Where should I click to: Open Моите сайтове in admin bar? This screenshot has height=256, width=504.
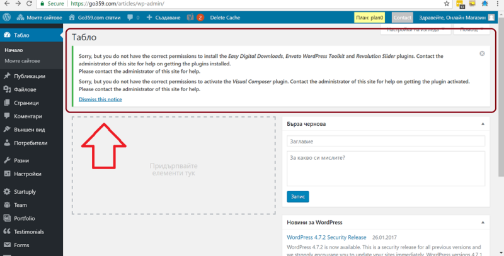click(39, 18)
